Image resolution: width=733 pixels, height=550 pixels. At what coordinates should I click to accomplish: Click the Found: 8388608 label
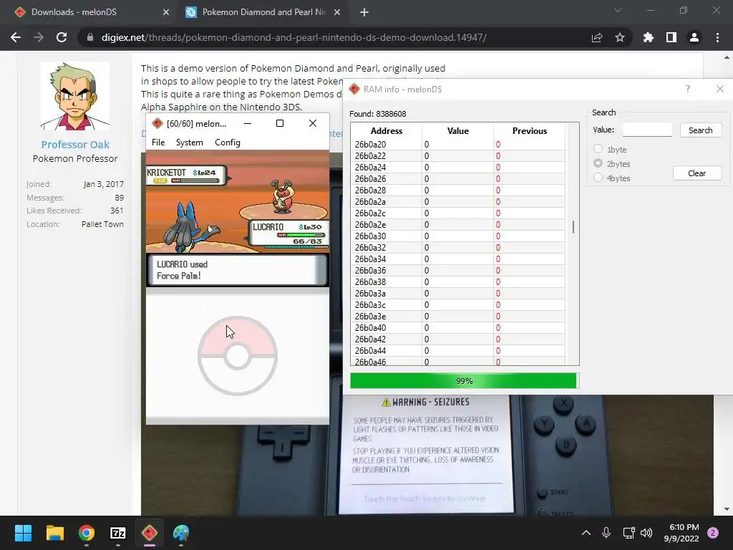[x=378, y=114]
